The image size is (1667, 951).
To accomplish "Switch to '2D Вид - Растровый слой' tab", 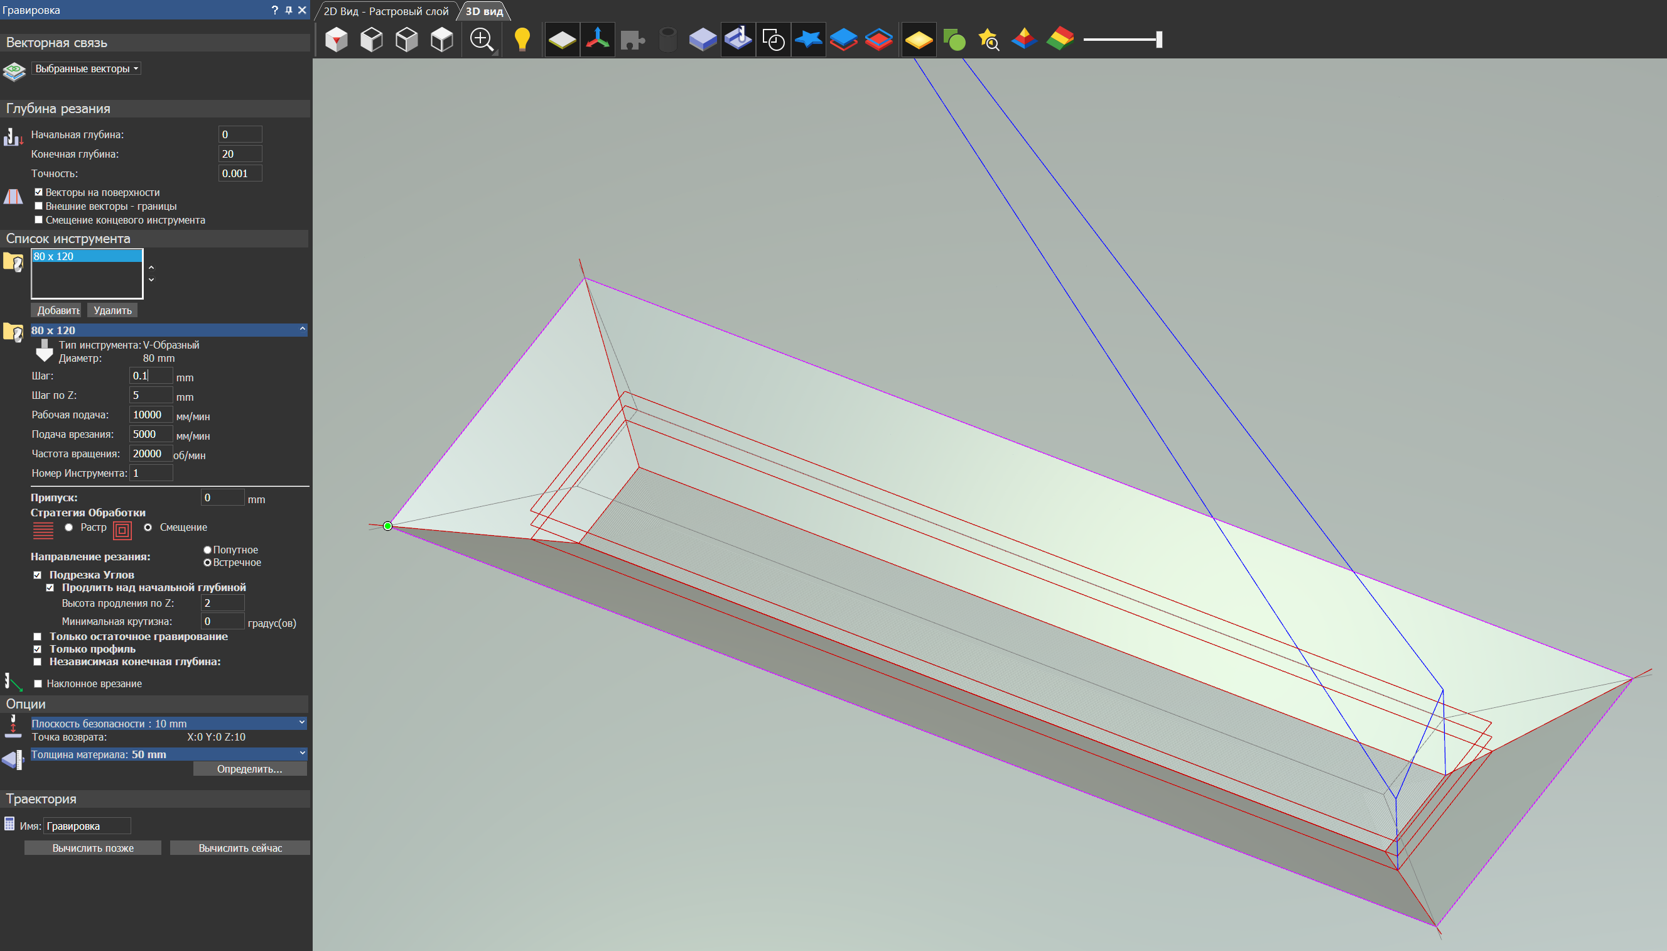I will coord(386,11).
